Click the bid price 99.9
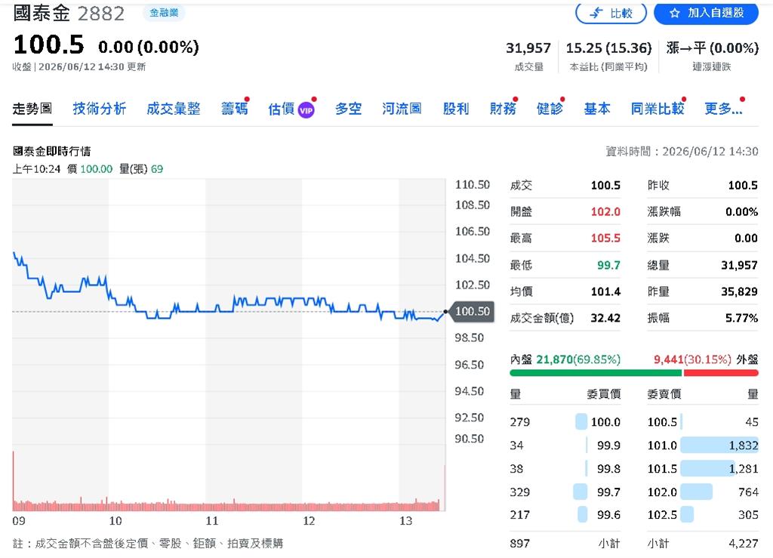 (608, 445)
